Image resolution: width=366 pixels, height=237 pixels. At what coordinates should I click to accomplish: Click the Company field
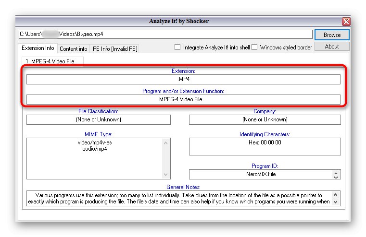[265, 119]
